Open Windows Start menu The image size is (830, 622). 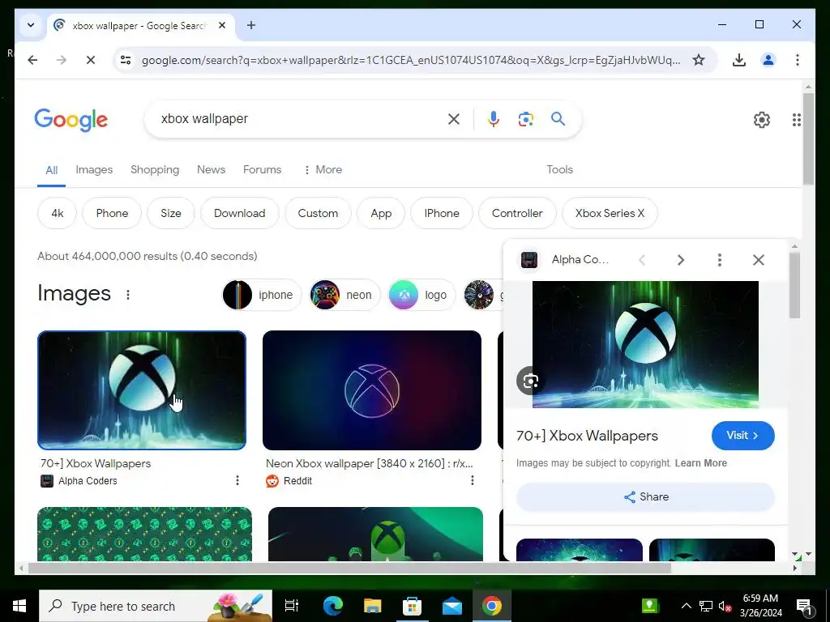coord(19,606)
